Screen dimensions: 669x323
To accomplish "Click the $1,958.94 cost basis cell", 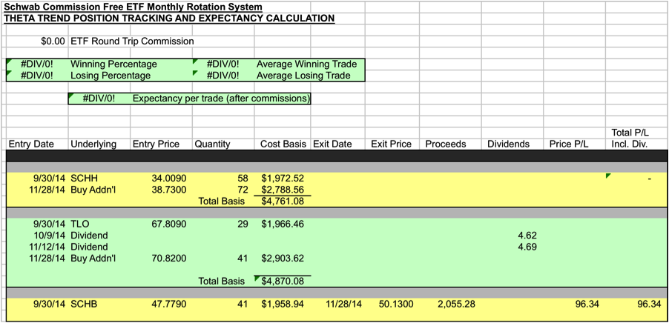I will point(283,304).
